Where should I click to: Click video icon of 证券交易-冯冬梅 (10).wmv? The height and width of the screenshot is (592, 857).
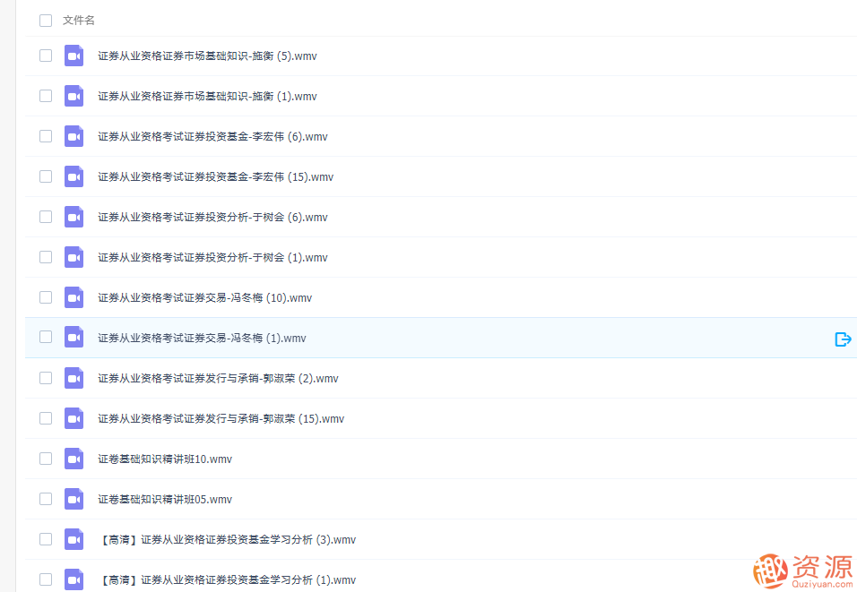tap(74, 297)
